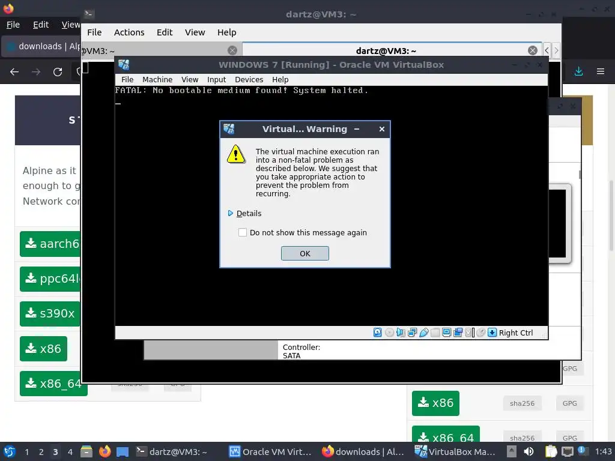Open file manager from taskbar
Image resolution: width=615 pixels, height=461 pixels.
click(x=86, y=451)
